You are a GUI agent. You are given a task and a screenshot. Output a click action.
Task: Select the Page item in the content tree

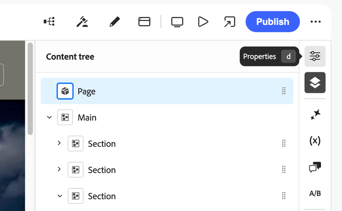click(87, 91)
